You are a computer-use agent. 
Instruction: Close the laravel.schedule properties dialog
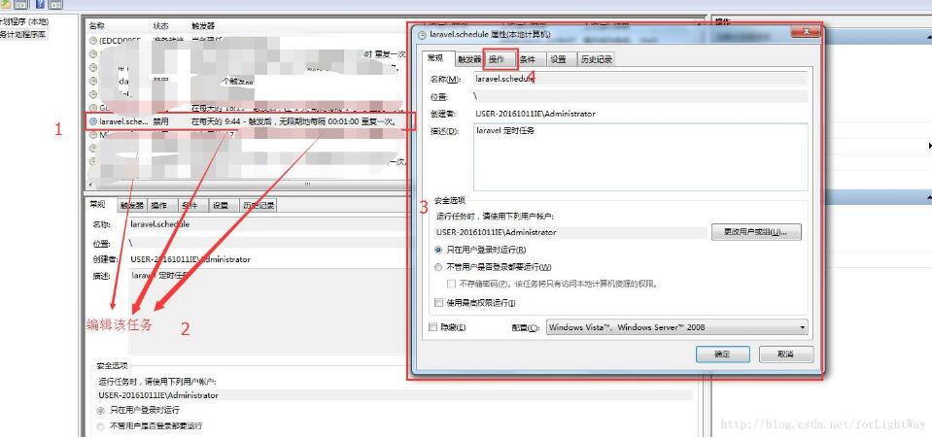[x=806, y=33]
